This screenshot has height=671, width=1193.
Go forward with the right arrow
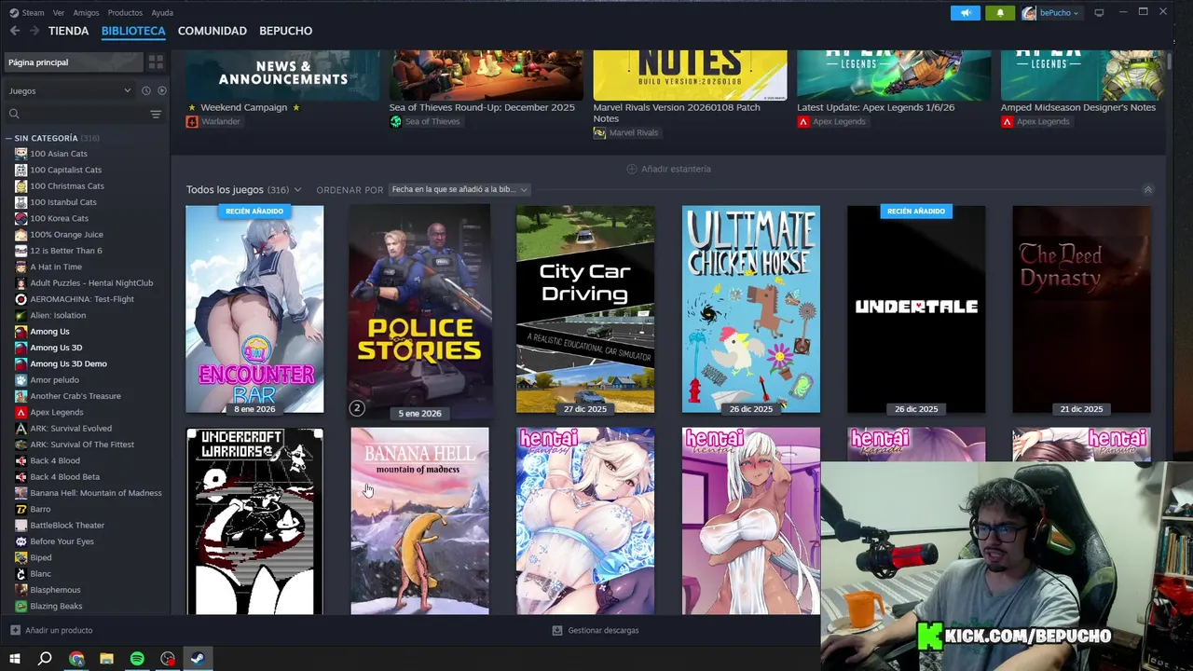tap(34, 31)
